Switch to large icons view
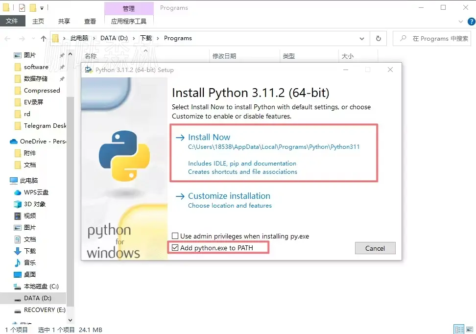476x334 pixels. pos(470,329)
